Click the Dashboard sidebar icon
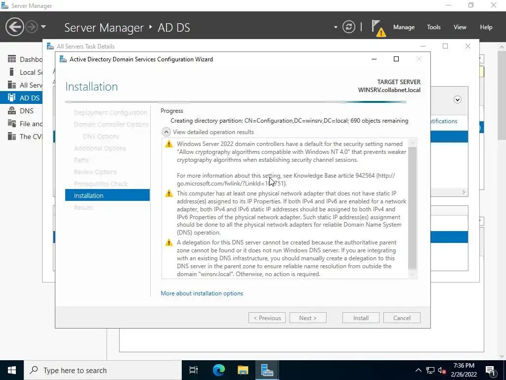 coord(12,59)
